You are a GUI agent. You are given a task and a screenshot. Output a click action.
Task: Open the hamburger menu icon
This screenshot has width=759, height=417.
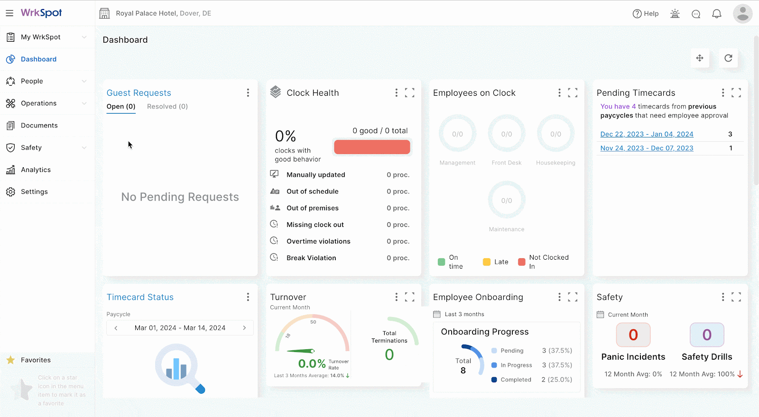click(9, 13)
